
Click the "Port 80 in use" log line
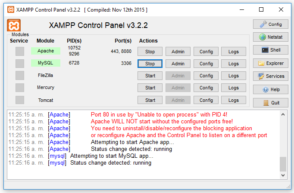click(159, 114)
